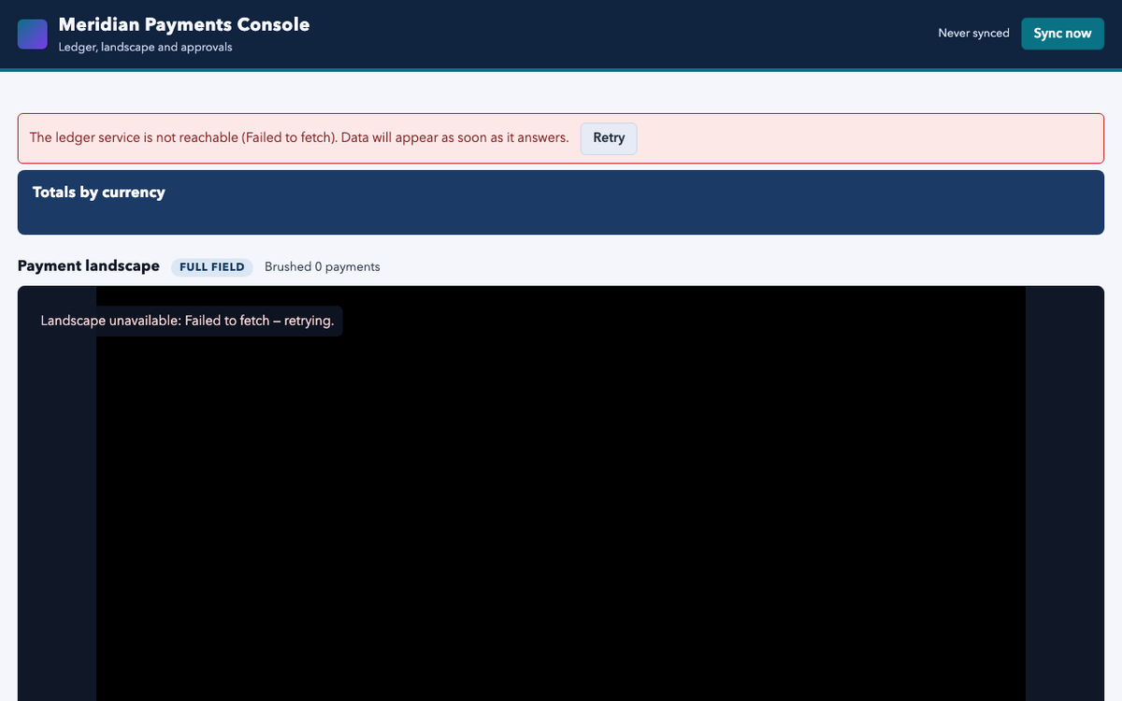Viewport: 1122px width, 701px height.
Task: Retry the ledger service connection
Action: pyautogui.click(x=609, y=138)
